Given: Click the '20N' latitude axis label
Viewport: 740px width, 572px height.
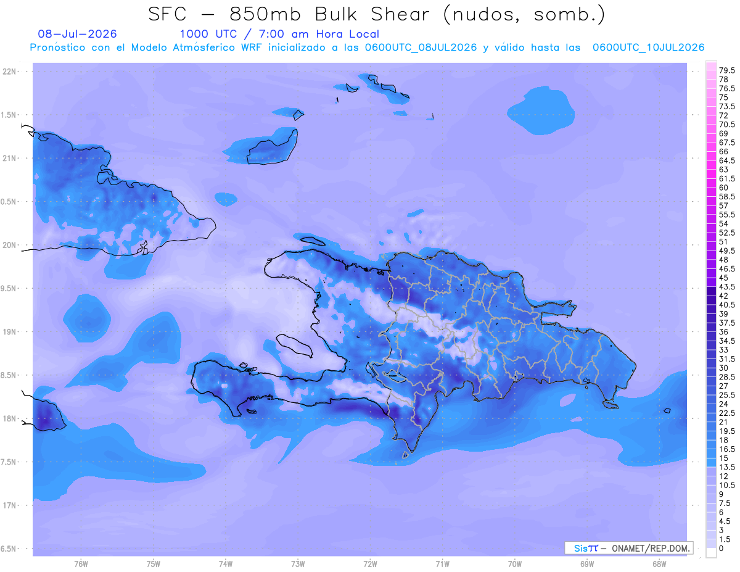Looking at the screenshot, I should [10, 245].
